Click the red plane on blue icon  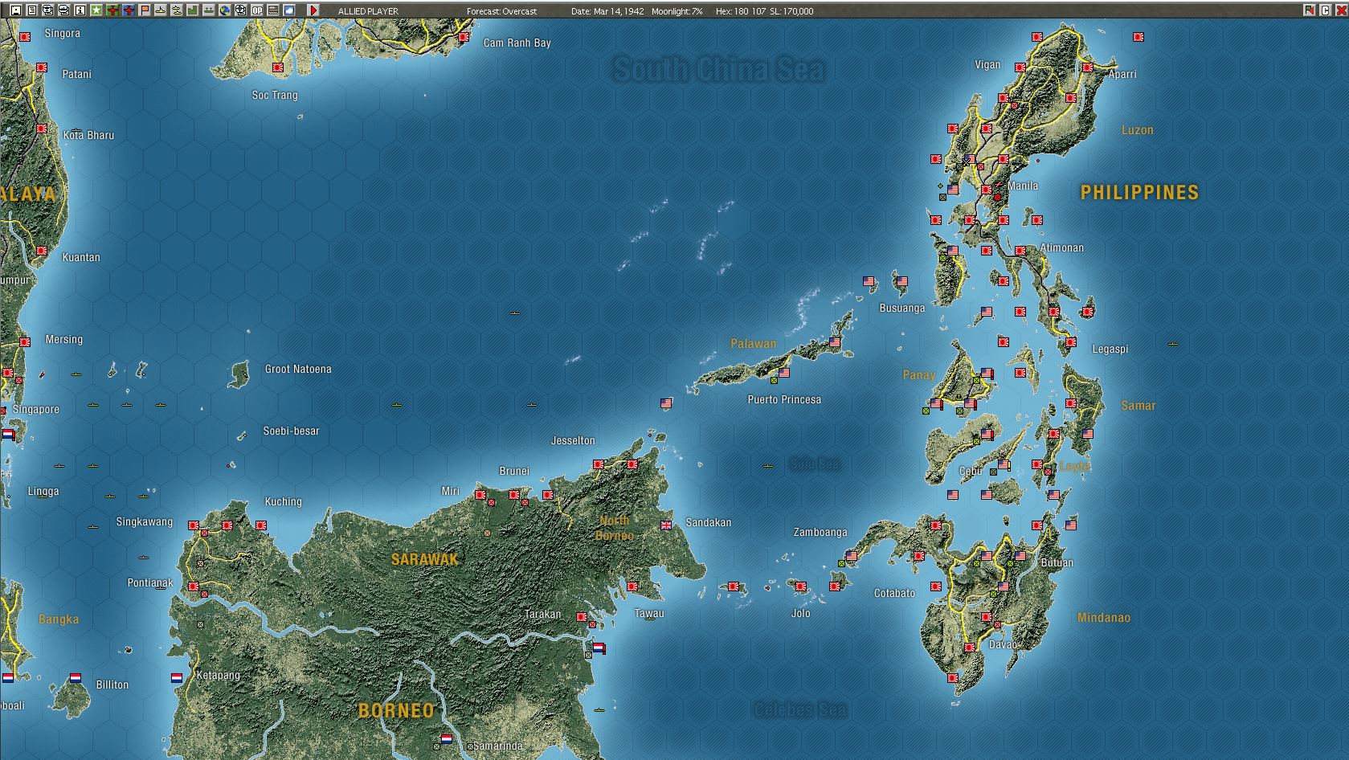(129, 10)
